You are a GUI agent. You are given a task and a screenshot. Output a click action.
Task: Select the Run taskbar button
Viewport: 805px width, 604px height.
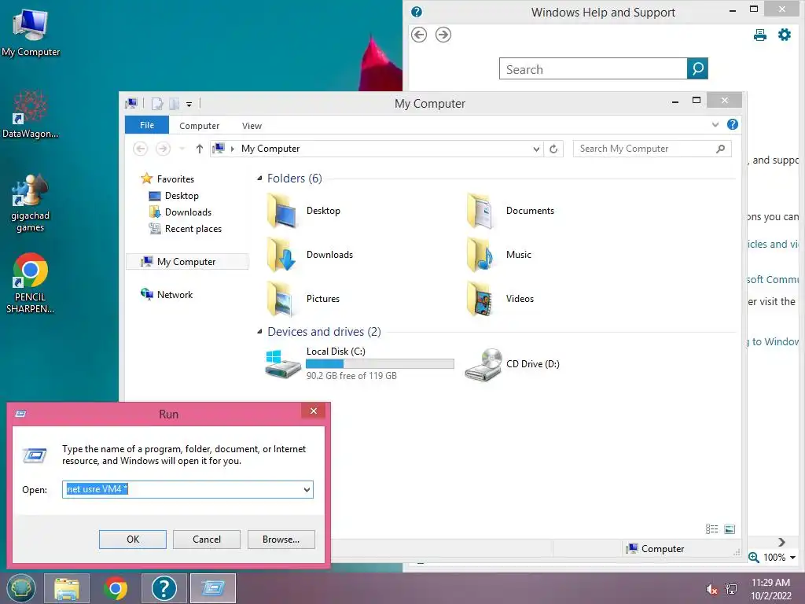(x=213, y=588)
